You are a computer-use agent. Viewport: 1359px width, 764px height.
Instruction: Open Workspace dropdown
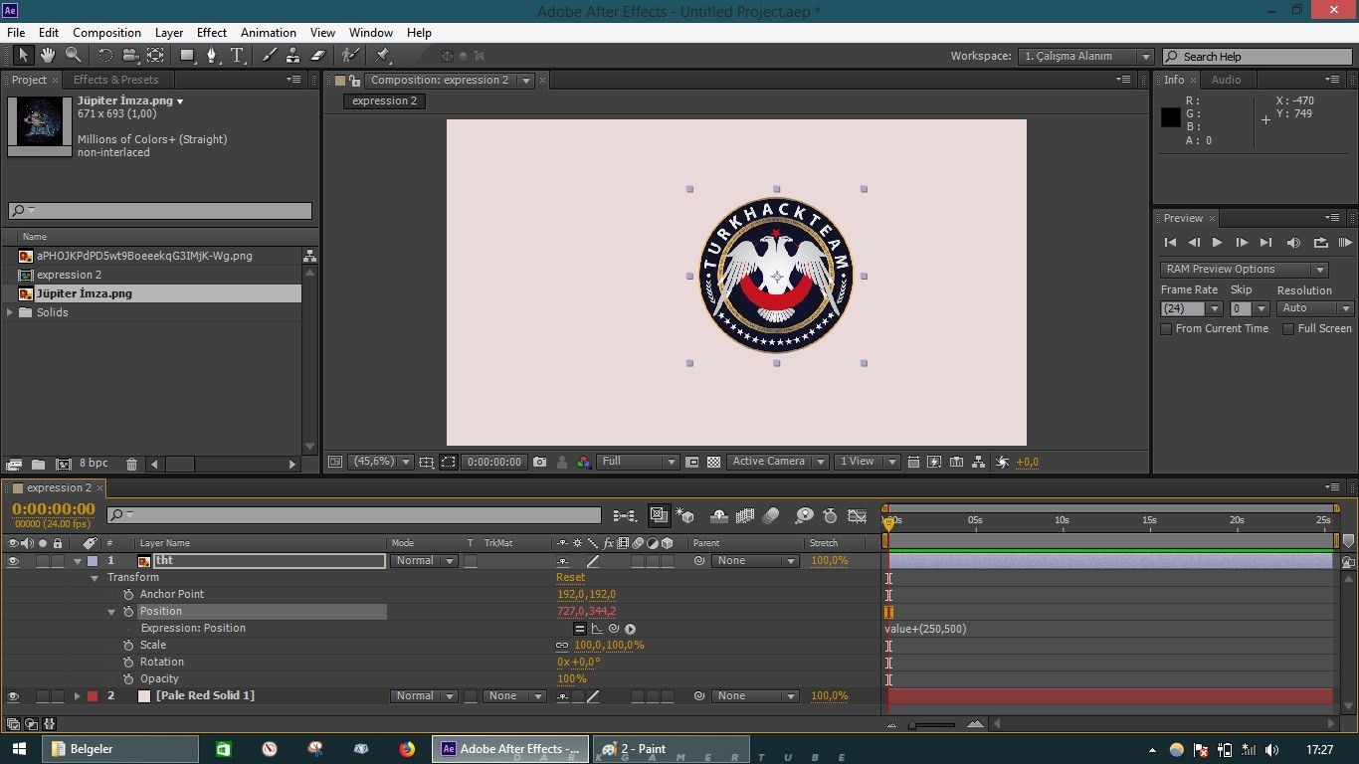pyautogui.click(x=1086, y=57)
